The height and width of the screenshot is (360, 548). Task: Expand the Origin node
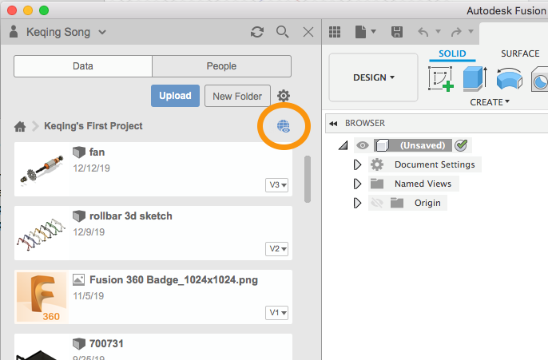(357, 203)
